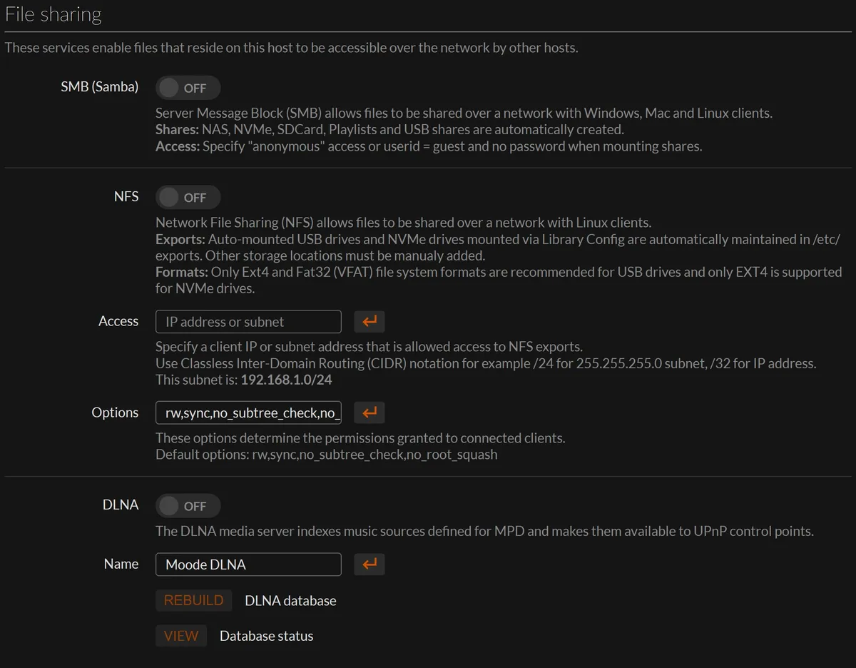
Task: Click the Name label
Action: 121,564
